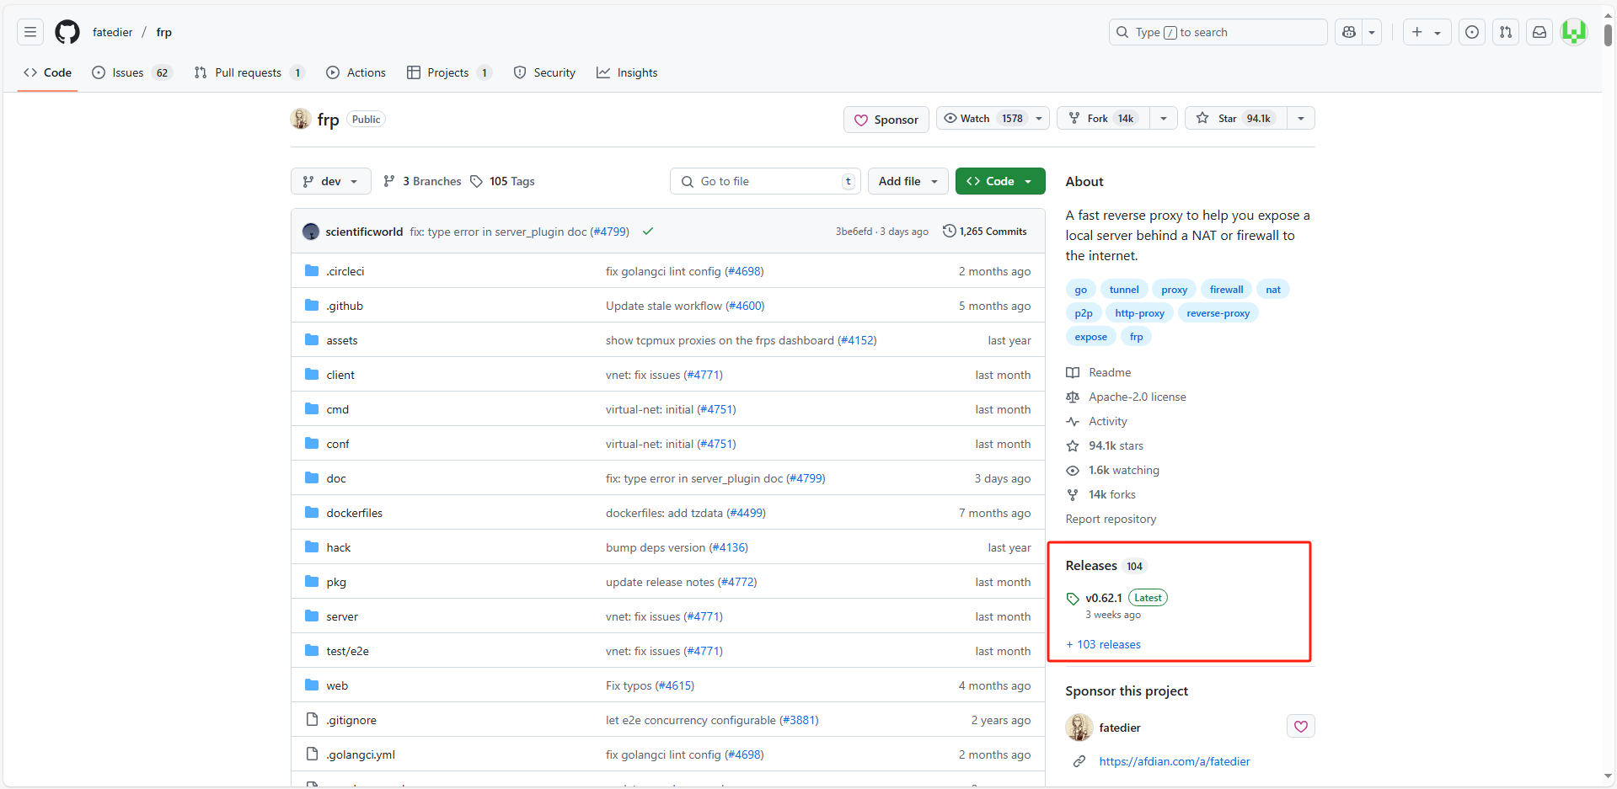
Task: Click the commit status check mark
Action: 648,232
